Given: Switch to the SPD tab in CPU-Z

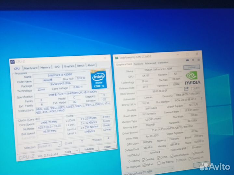Looking at the screenshot, I should pos(57,67).
